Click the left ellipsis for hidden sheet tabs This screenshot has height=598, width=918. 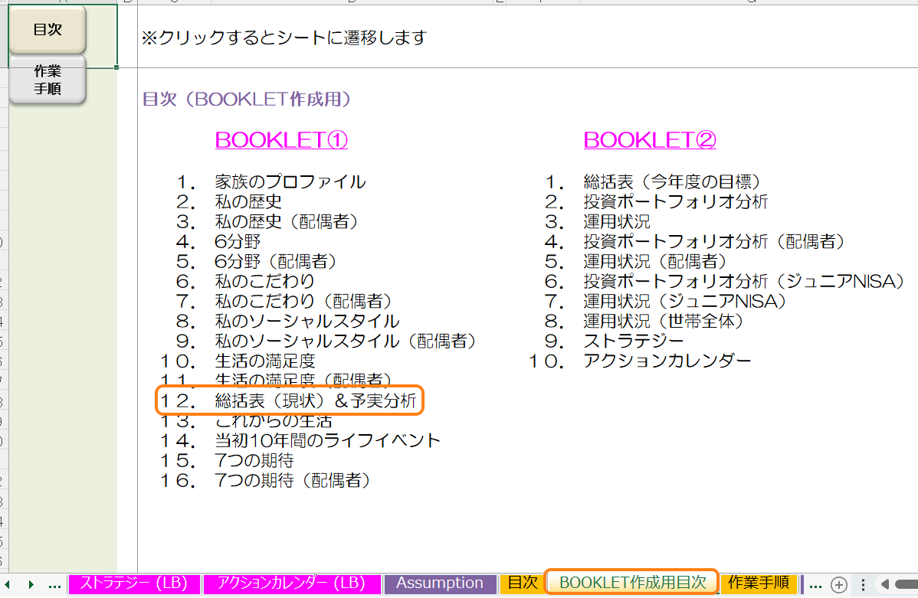pyautogui.click(x=54, y=584)
